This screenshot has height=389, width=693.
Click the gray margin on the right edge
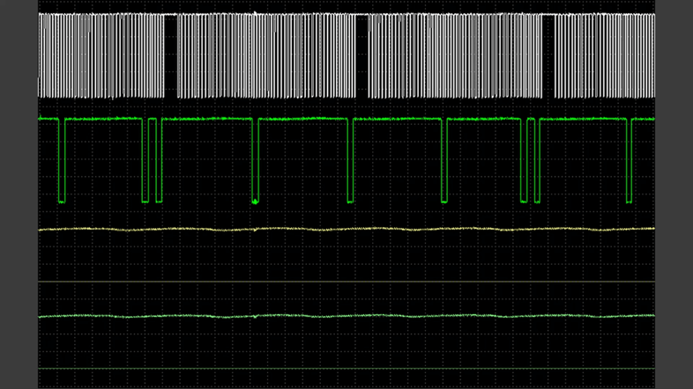(x=674, y=194)
